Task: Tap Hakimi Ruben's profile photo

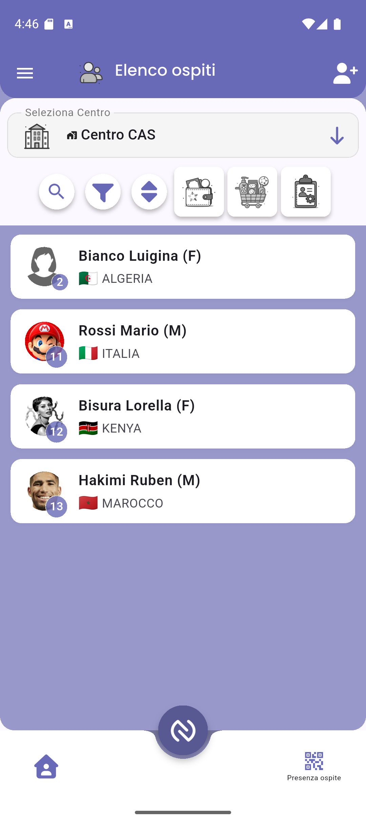Action: 44,491
